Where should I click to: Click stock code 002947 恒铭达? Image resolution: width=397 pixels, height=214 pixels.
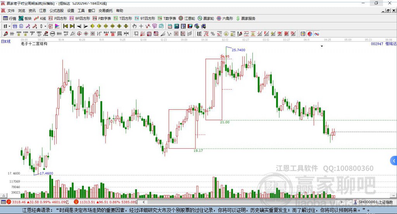pos(383,44)
